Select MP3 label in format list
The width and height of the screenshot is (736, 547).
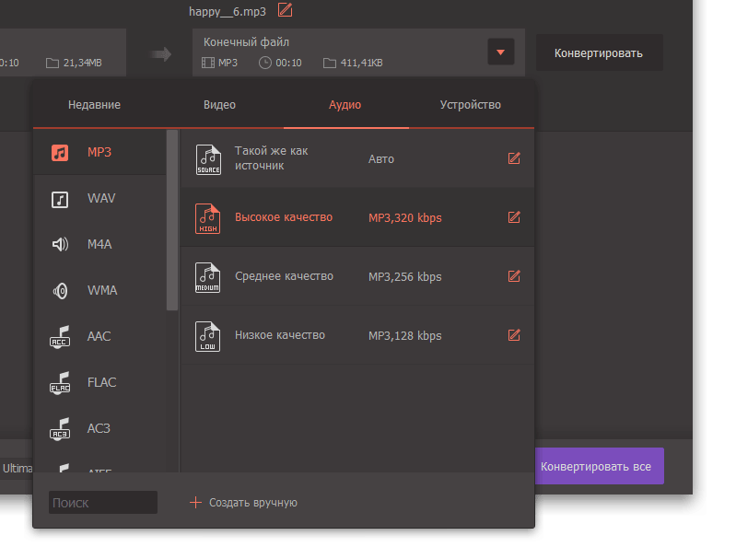point(99,152)
